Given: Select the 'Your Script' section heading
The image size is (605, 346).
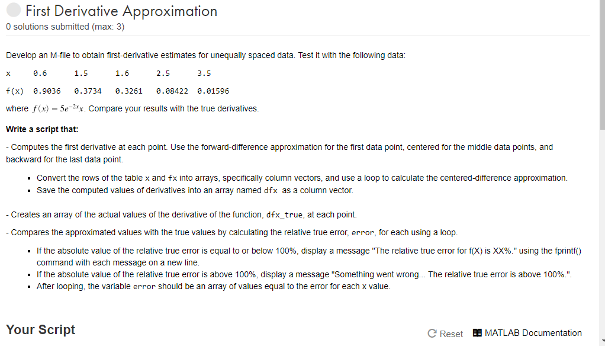Looking at the screenshot, I should click(x=40, y=329).
